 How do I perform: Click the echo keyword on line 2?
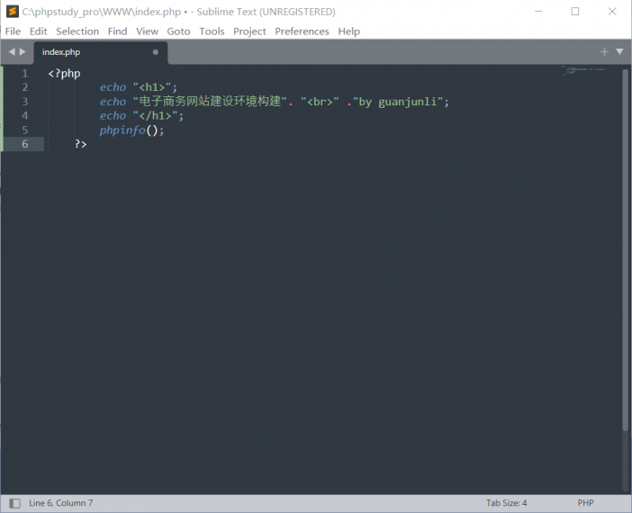click(x=113, y=87)
